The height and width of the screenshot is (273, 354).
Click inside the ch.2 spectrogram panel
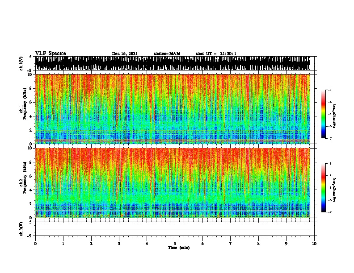[173, 183]
